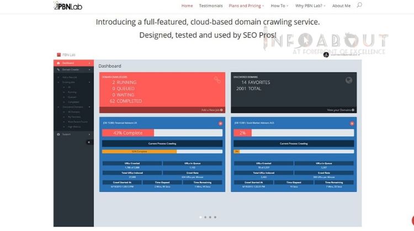Click the Support gear icon in sidebar

[59, 134]
